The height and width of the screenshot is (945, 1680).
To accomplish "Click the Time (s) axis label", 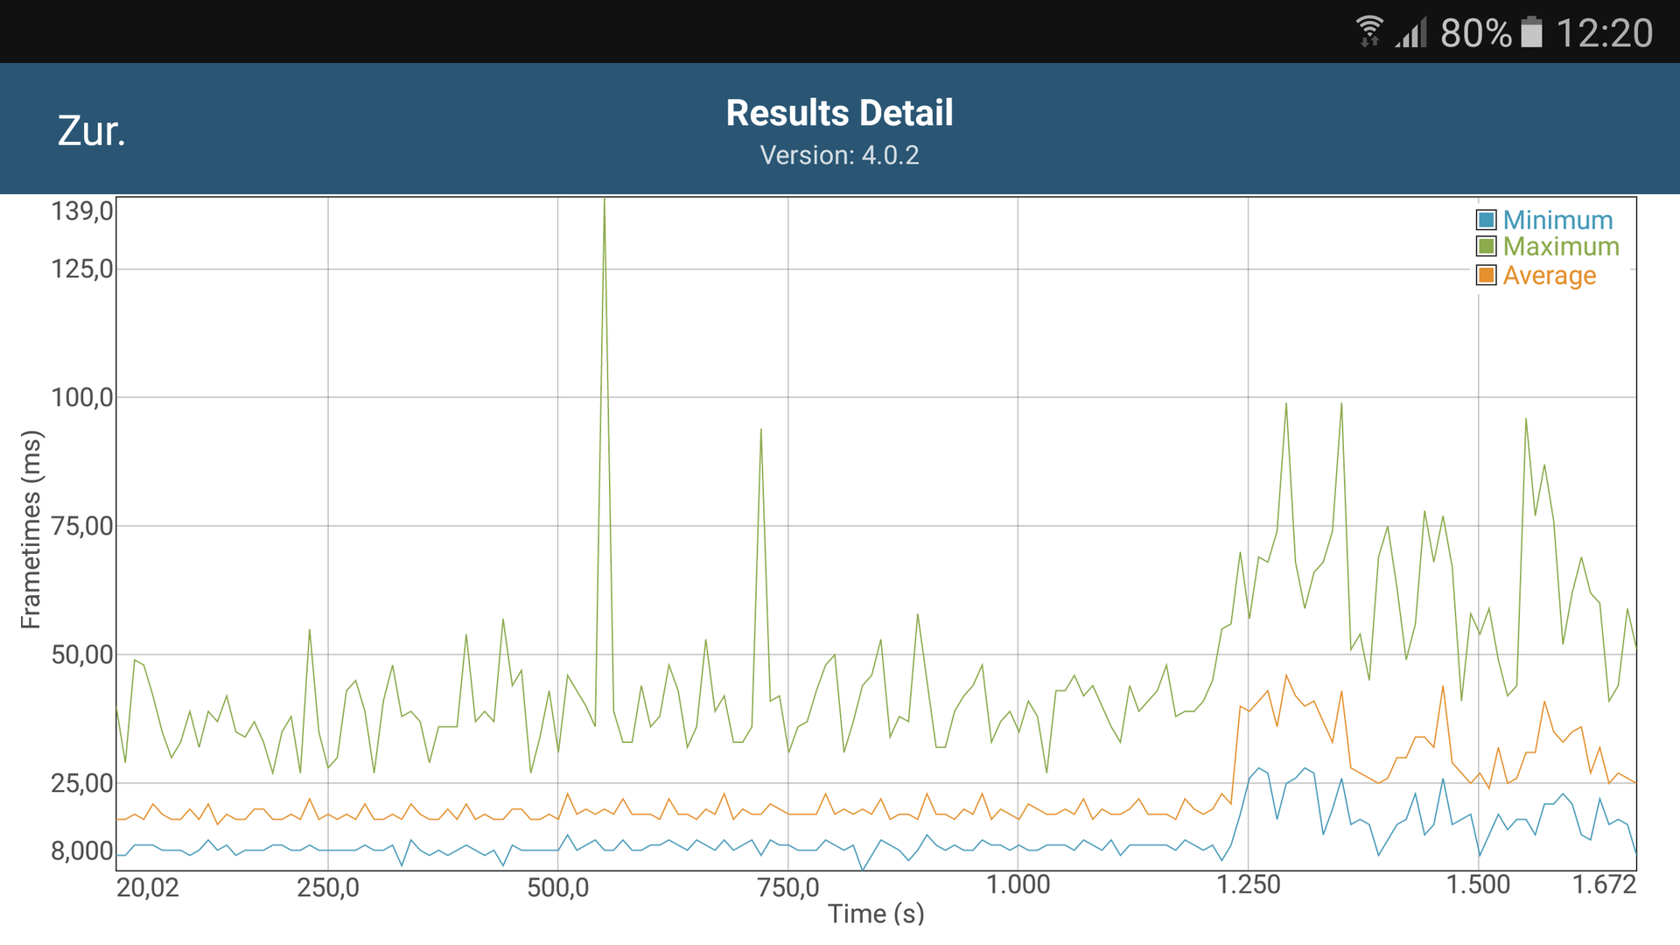I will pyautogui.click(x=876, y=913).
